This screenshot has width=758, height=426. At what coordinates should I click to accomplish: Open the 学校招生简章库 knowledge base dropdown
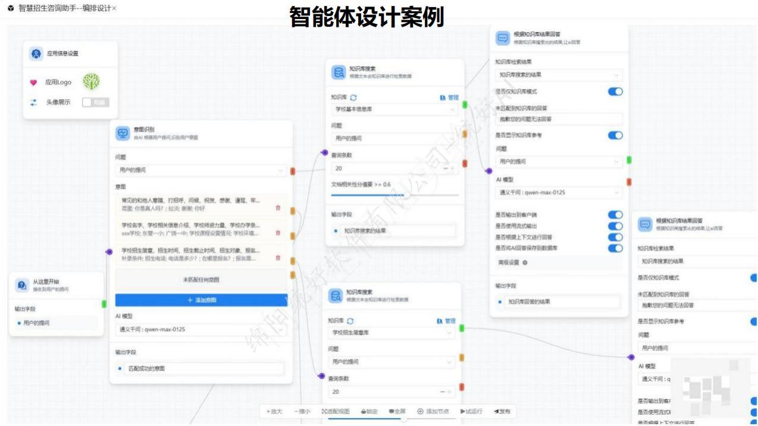point(392,333)
